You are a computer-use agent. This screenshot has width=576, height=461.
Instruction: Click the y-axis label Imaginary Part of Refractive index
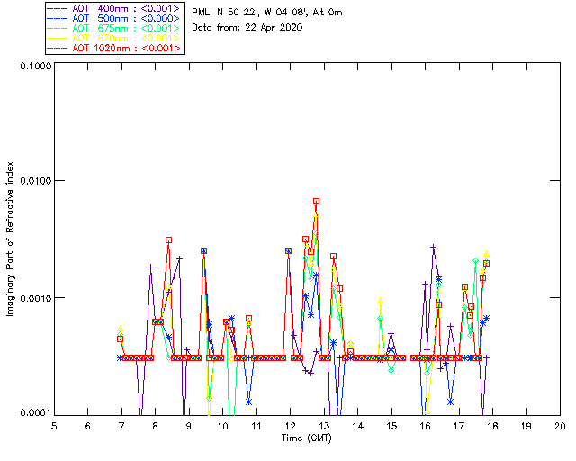point(10,239)
